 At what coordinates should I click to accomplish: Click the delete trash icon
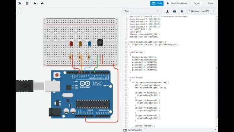click(27, 3)
